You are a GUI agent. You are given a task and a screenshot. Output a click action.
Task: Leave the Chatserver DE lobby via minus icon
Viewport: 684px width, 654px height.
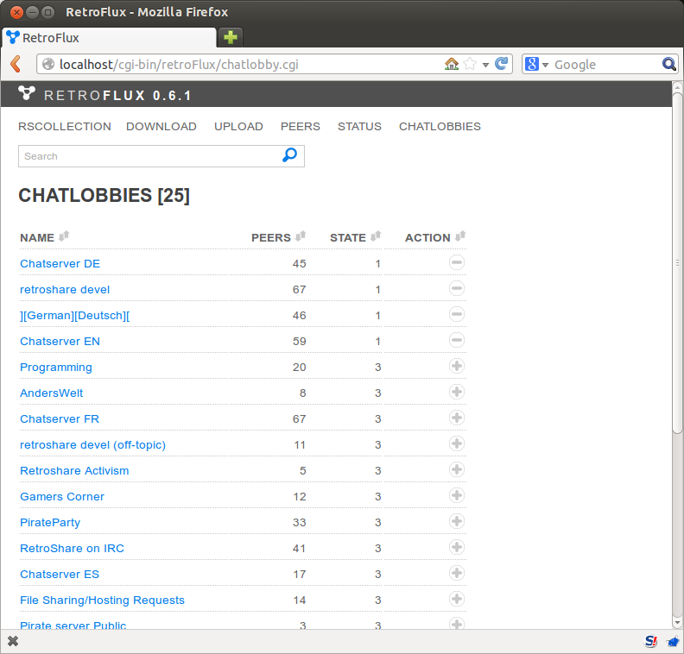[457, 262]
